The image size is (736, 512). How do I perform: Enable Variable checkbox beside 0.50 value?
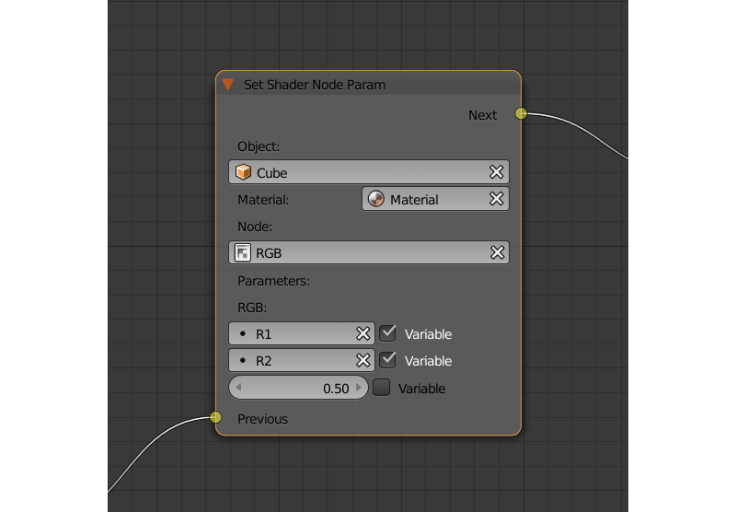382,388
